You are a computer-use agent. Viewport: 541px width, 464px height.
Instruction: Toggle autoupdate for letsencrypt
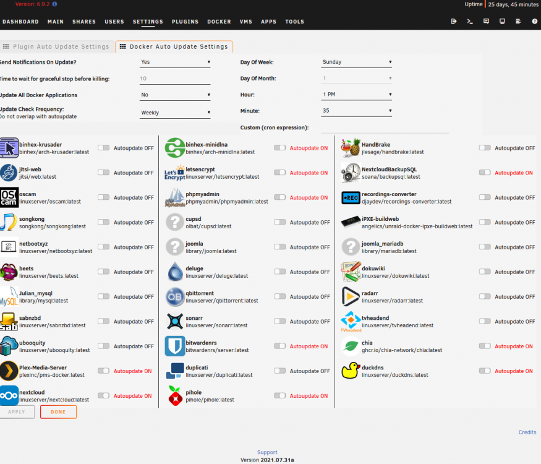[x=280, y=173]
